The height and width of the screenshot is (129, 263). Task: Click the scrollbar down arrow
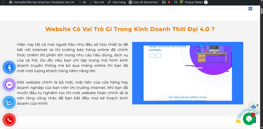[261, 127]
